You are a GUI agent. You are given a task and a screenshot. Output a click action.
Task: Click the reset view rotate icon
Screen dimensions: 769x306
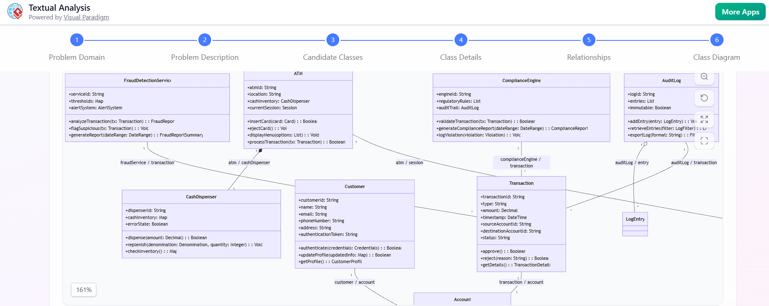pyautogui.click(x=704, y=98)
